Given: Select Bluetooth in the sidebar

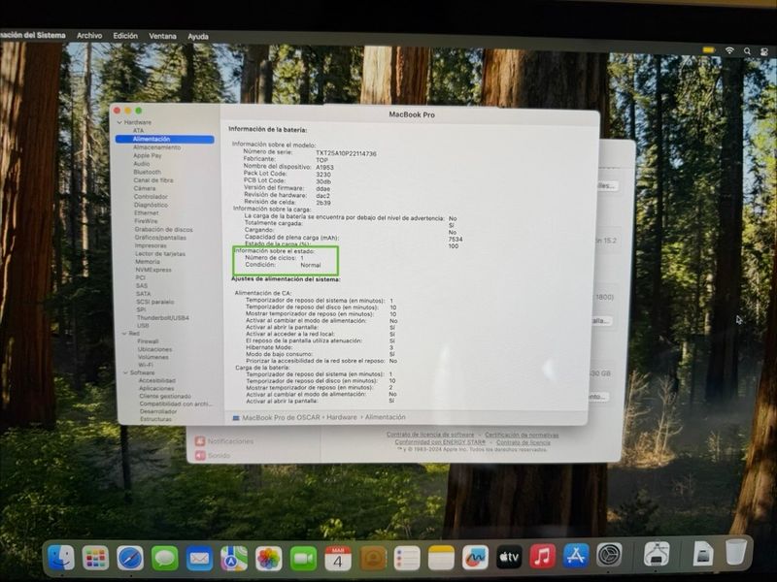Looking at the screenshot, I should tap(148, 173).
